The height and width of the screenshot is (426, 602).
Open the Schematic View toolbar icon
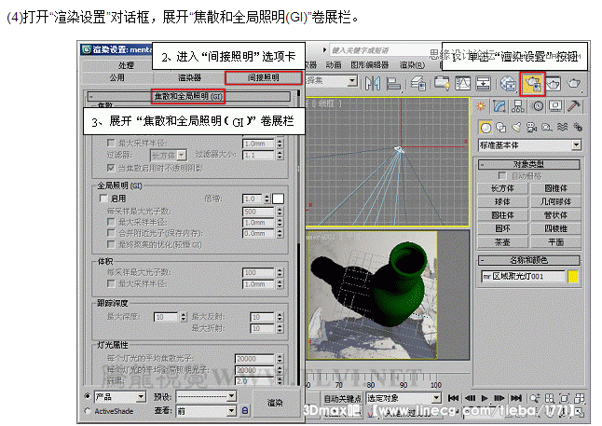coord(483,83)
